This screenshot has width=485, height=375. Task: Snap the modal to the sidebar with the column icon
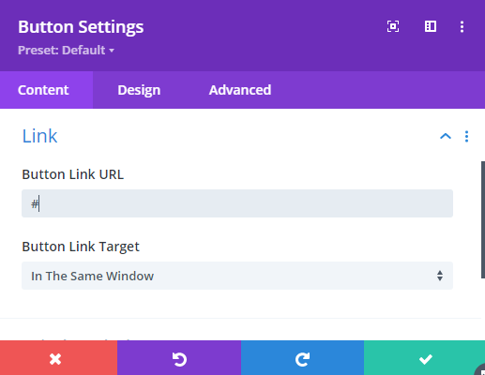pyautogui.click(x=431, y=26)
